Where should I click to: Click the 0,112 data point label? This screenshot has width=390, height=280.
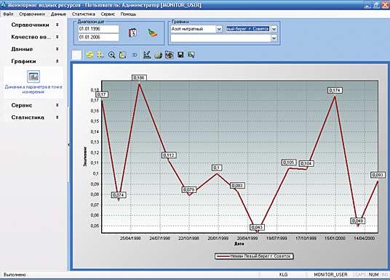(169, 155)
